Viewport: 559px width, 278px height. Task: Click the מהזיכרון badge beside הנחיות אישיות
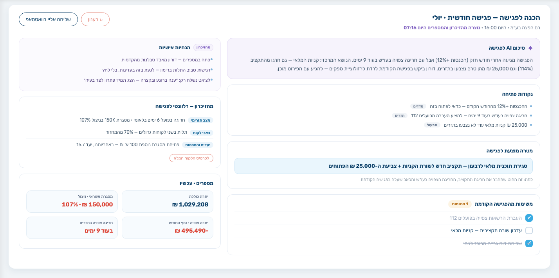(x=203, y=48)
